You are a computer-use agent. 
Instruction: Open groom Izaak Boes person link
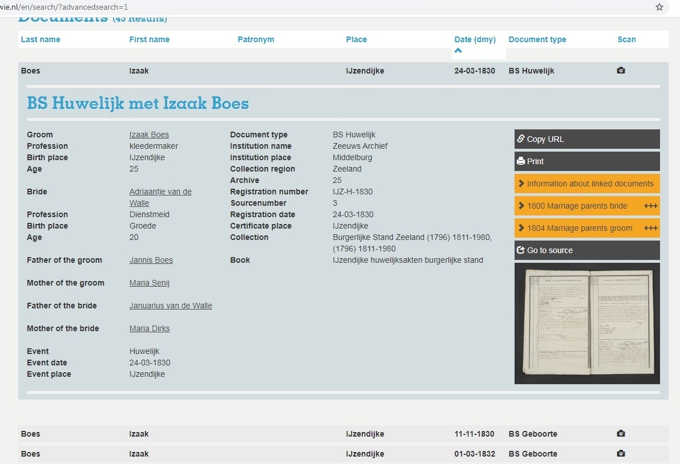[x=149, y=135]
